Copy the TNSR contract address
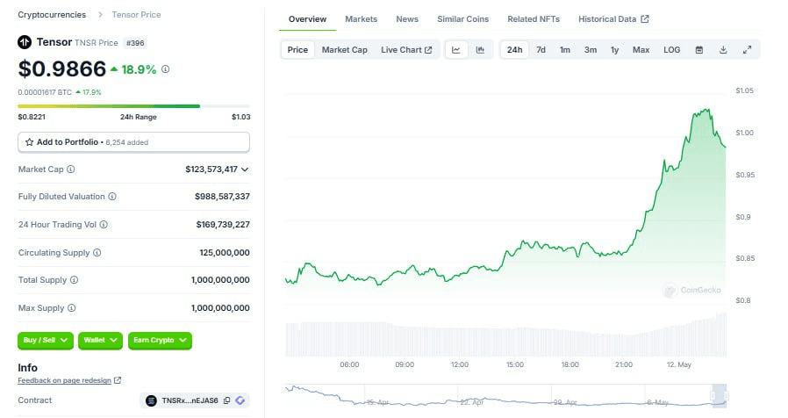 tap(226, 400)
